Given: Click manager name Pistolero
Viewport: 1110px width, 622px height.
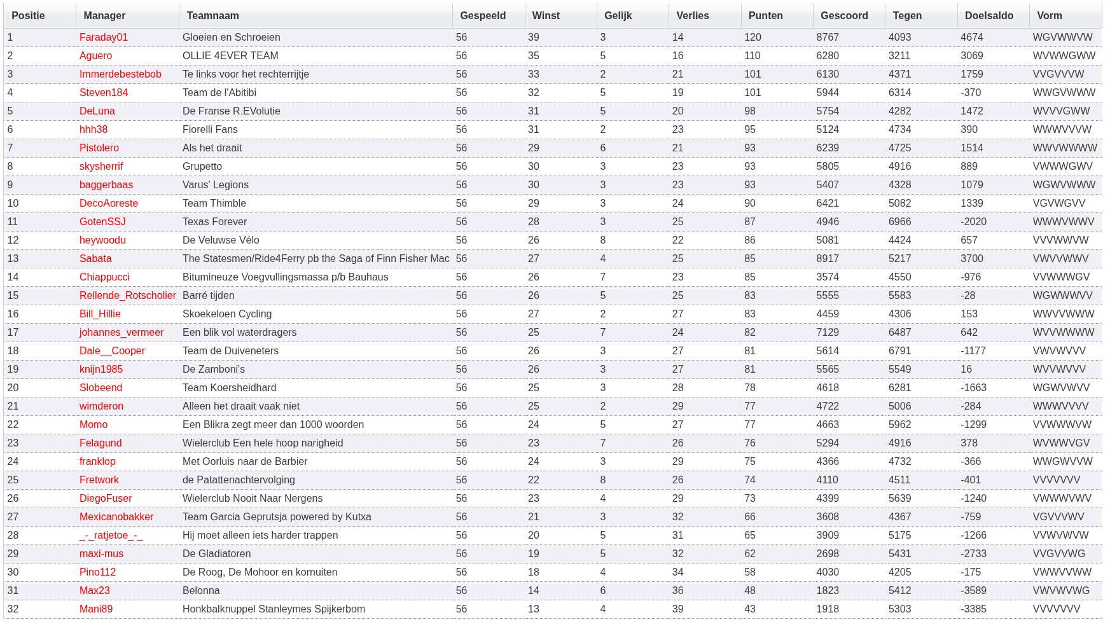Looking at the screenshot, I should [99, 148].
